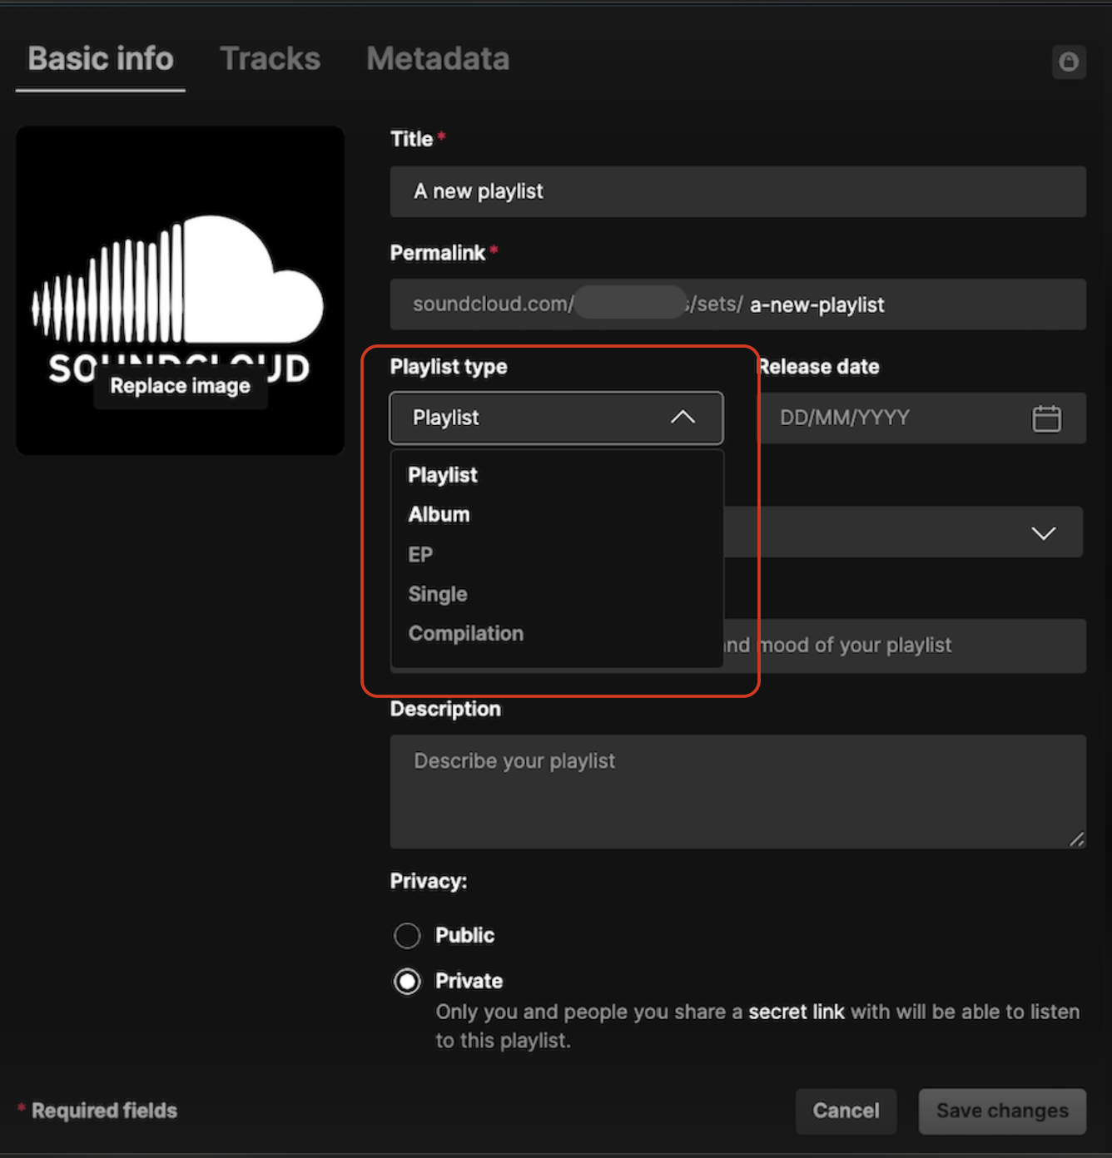This screenshot has height=1158, width=1112.
Task: Click the lock icon in top-right corner
Action: coord(1068,62)
